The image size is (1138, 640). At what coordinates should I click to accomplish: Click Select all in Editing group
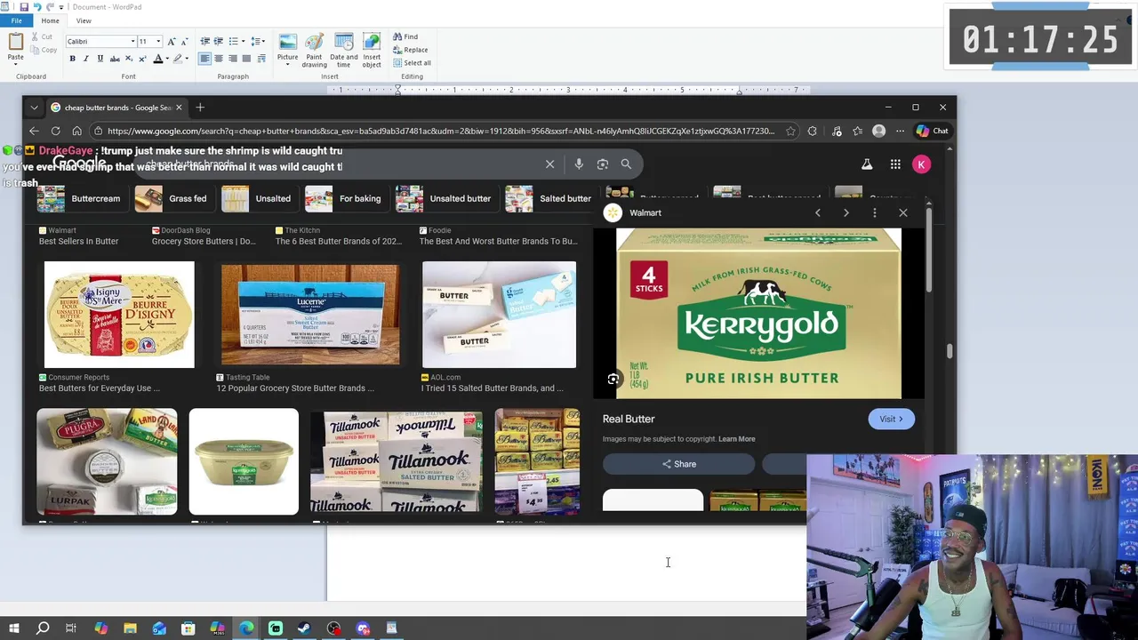pyautogui.click(x=412, y=62)
